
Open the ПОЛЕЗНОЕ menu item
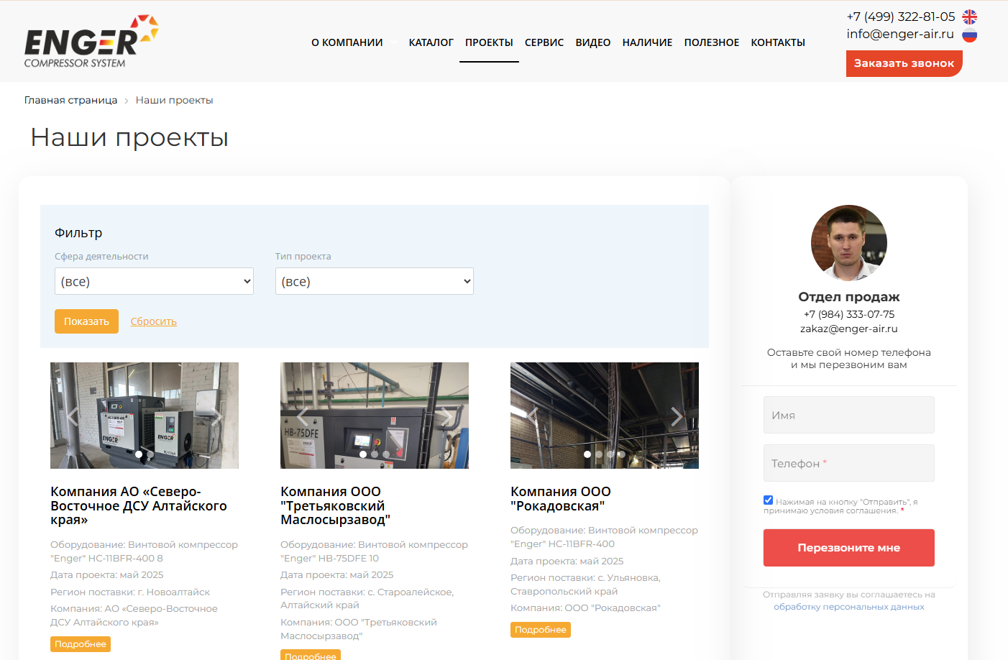pyautogui.click(x=712, y=42)
